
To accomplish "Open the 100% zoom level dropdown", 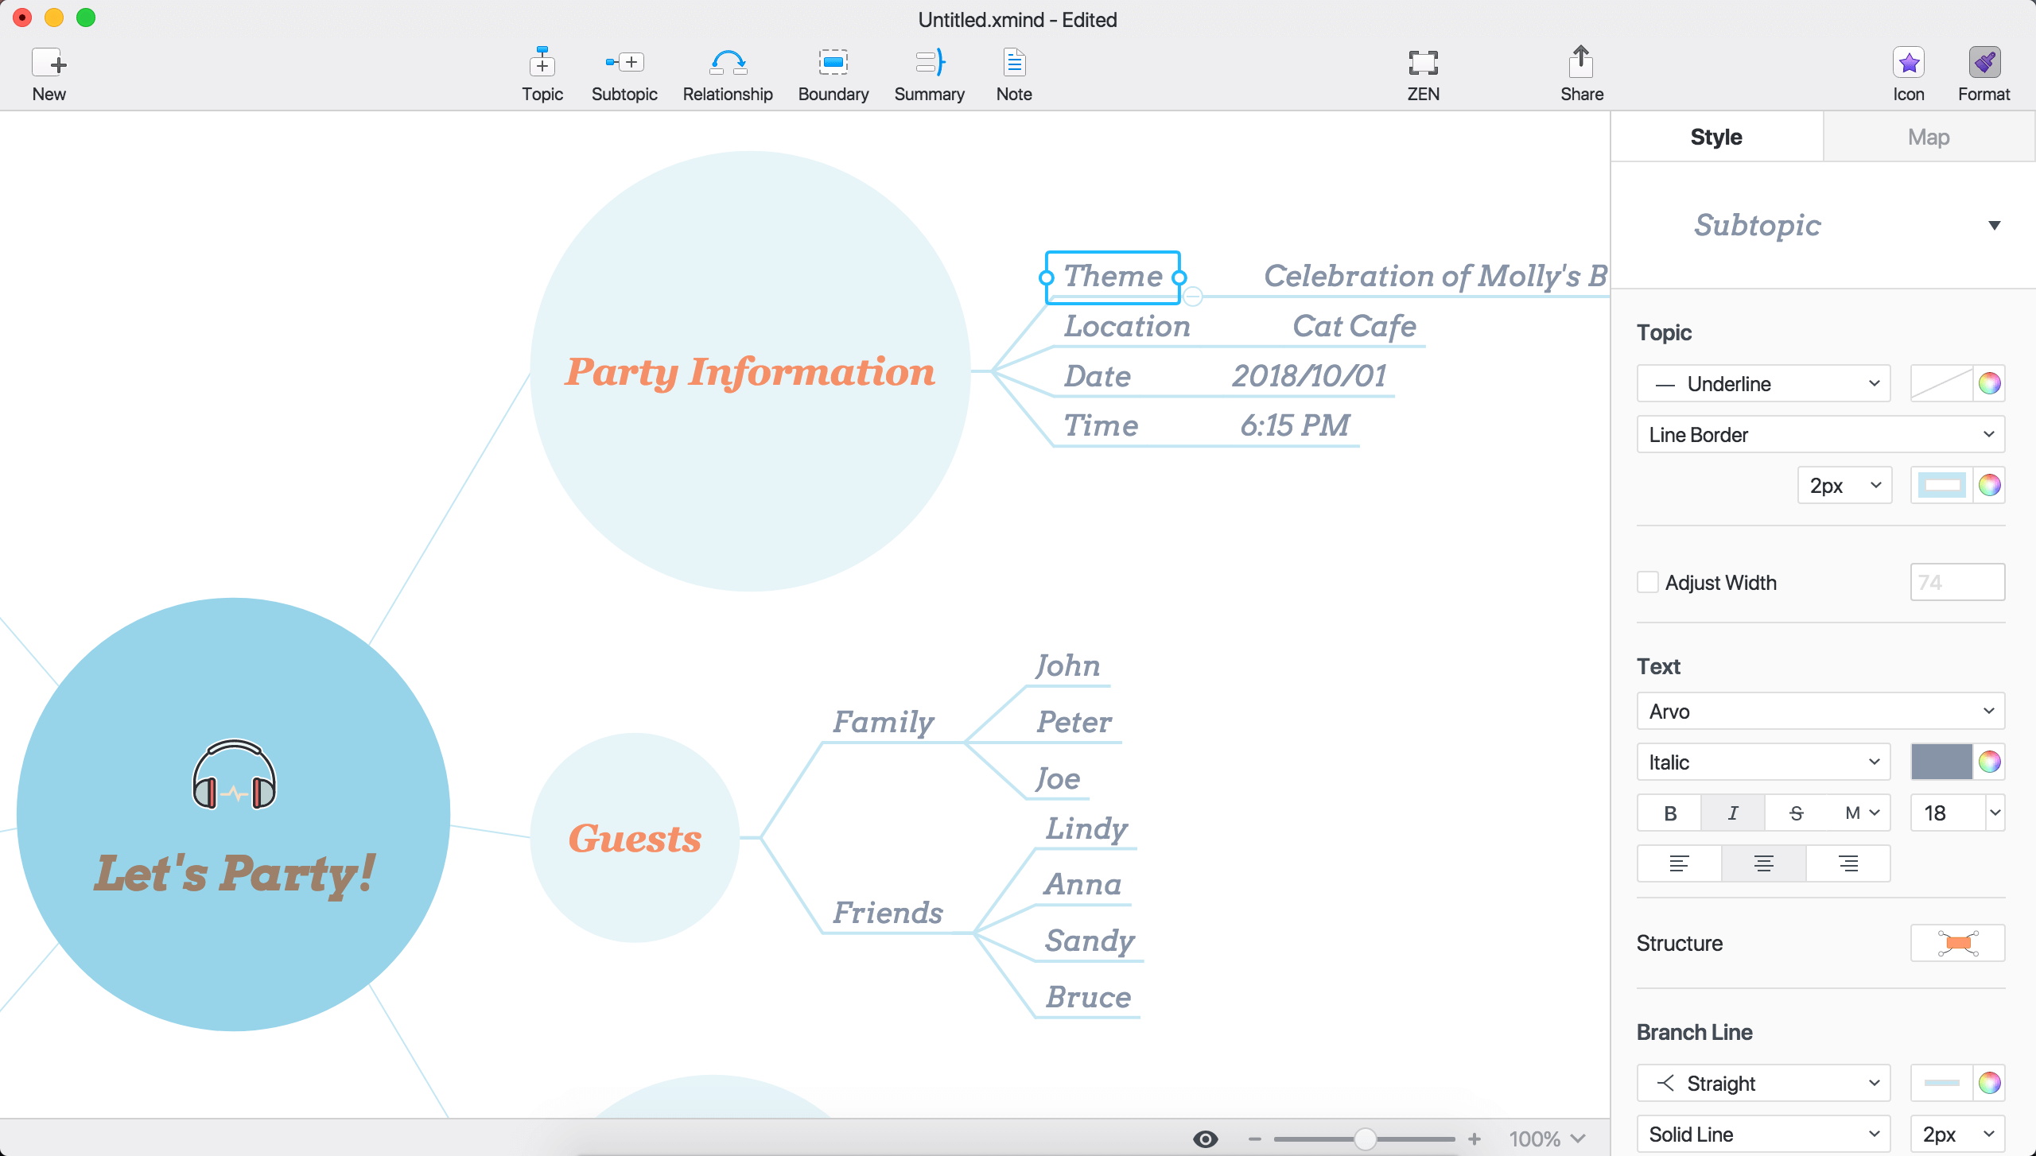I will [x=1547, y=1139].
